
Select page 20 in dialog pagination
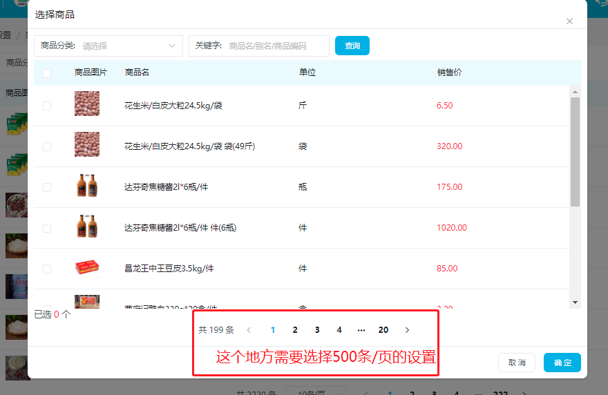[x=383, y=330]
